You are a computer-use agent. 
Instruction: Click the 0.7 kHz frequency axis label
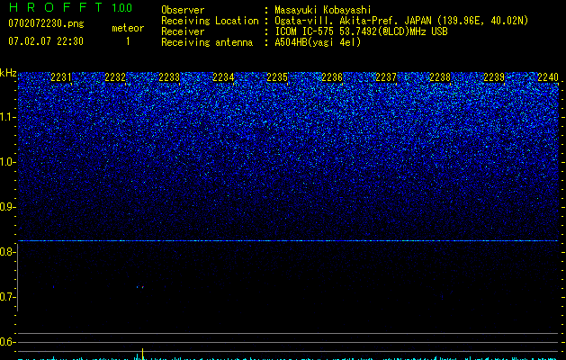click(x=8, y=297)
